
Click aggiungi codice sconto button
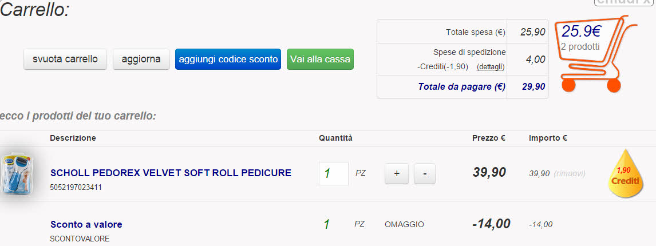point(228,59)
